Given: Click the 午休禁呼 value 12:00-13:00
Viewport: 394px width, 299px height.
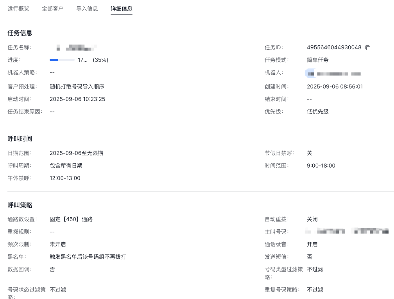Looking at the screenshot, I should [x=65, y=178].
